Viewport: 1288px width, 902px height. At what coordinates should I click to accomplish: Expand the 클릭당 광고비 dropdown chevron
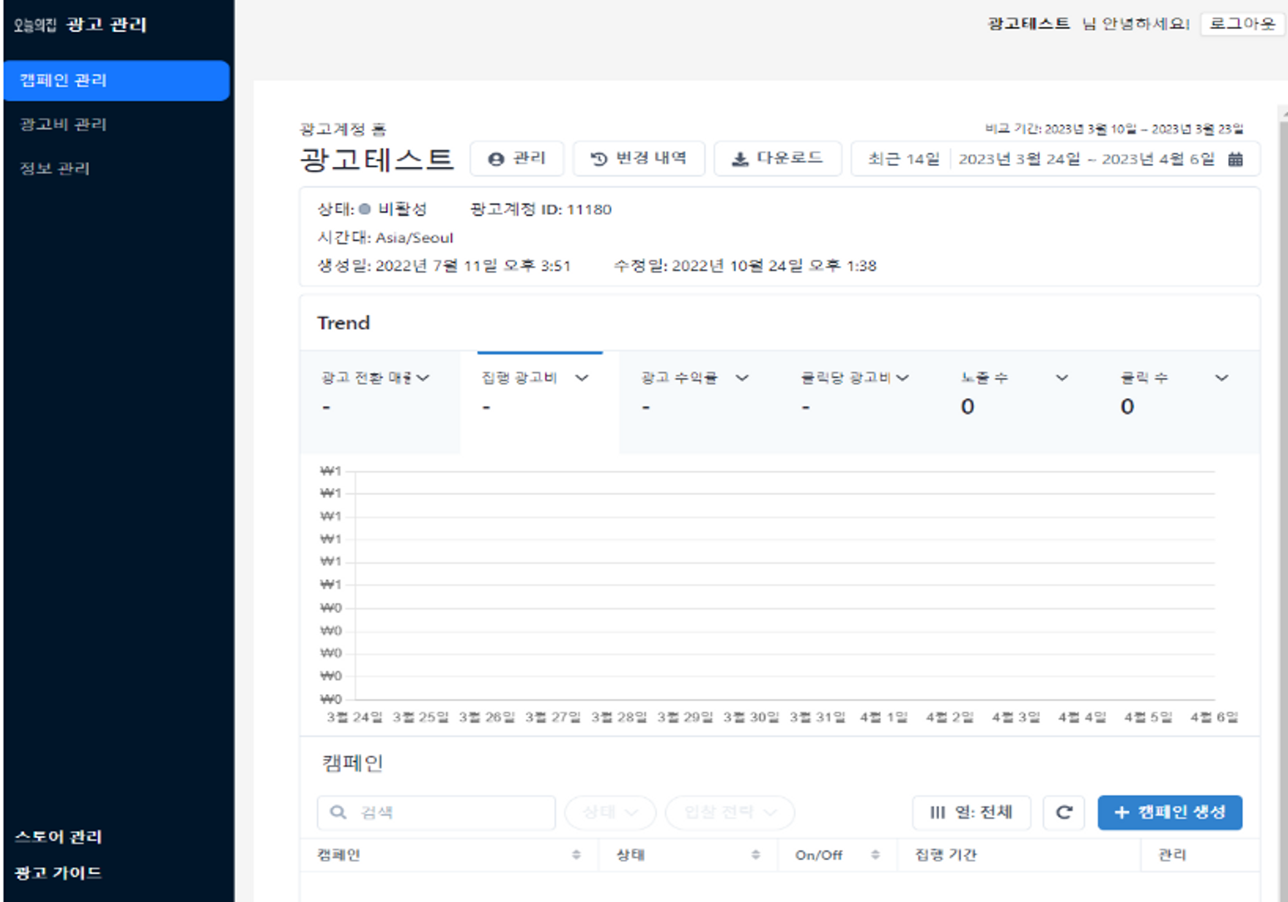click(902, 378)
